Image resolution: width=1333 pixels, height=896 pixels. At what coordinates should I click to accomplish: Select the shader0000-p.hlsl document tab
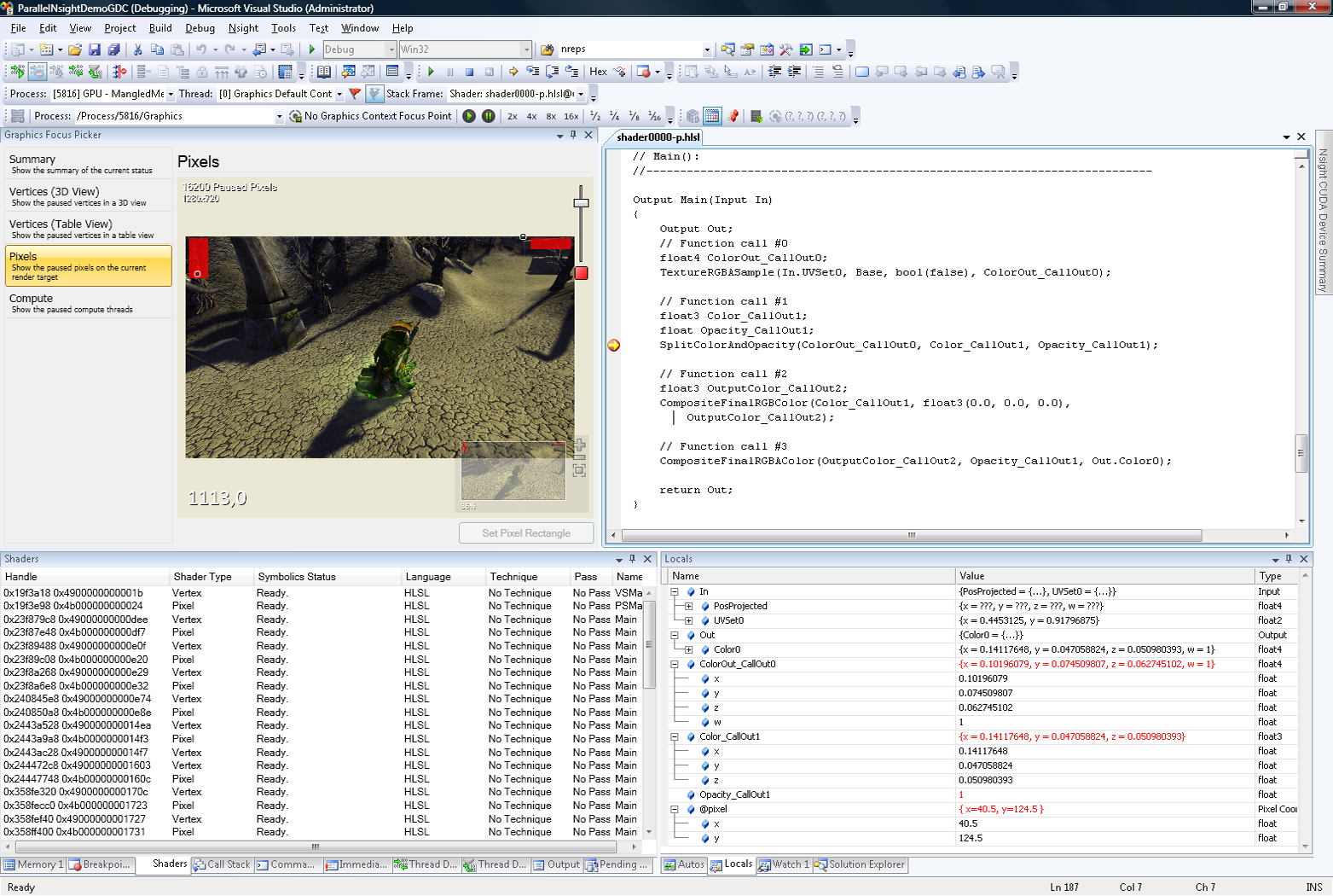pyautogui.click(x=658, y=137)
